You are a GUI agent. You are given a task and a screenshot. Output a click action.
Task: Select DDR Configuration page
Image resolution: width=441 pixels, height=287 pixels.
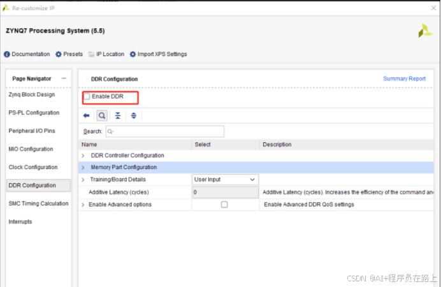click(x=38, y=186)
